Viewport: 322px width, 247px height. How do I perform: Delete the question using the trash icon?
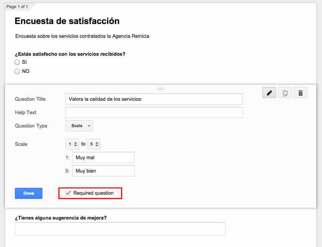(x=301, y=93)
